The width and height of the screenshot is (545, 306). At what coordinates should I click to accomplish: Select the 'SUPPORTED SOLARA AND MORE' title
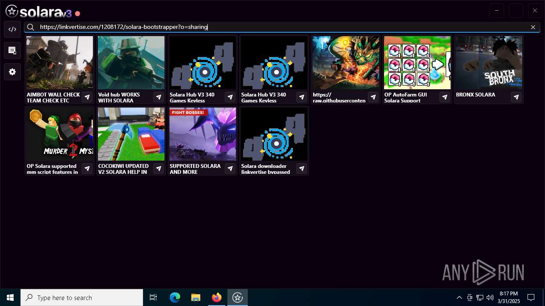click(x=195, y=169)
